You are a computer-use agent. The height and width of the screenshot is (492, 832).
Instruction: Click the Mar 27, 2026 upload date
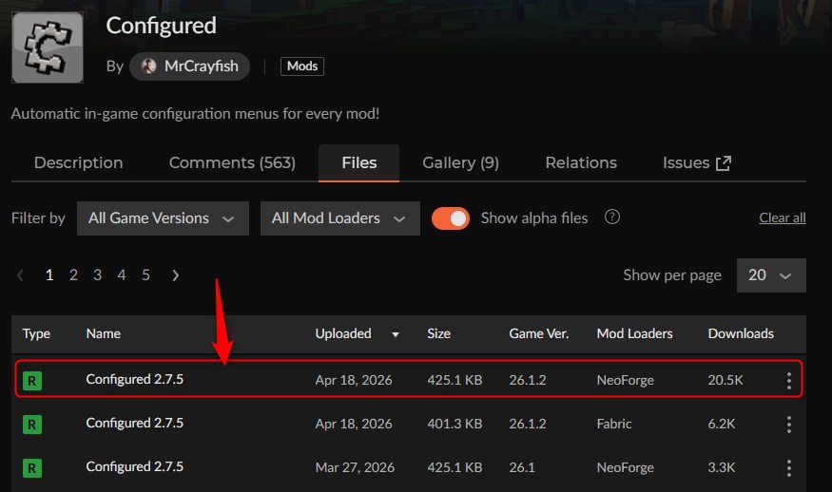point(355,467)
